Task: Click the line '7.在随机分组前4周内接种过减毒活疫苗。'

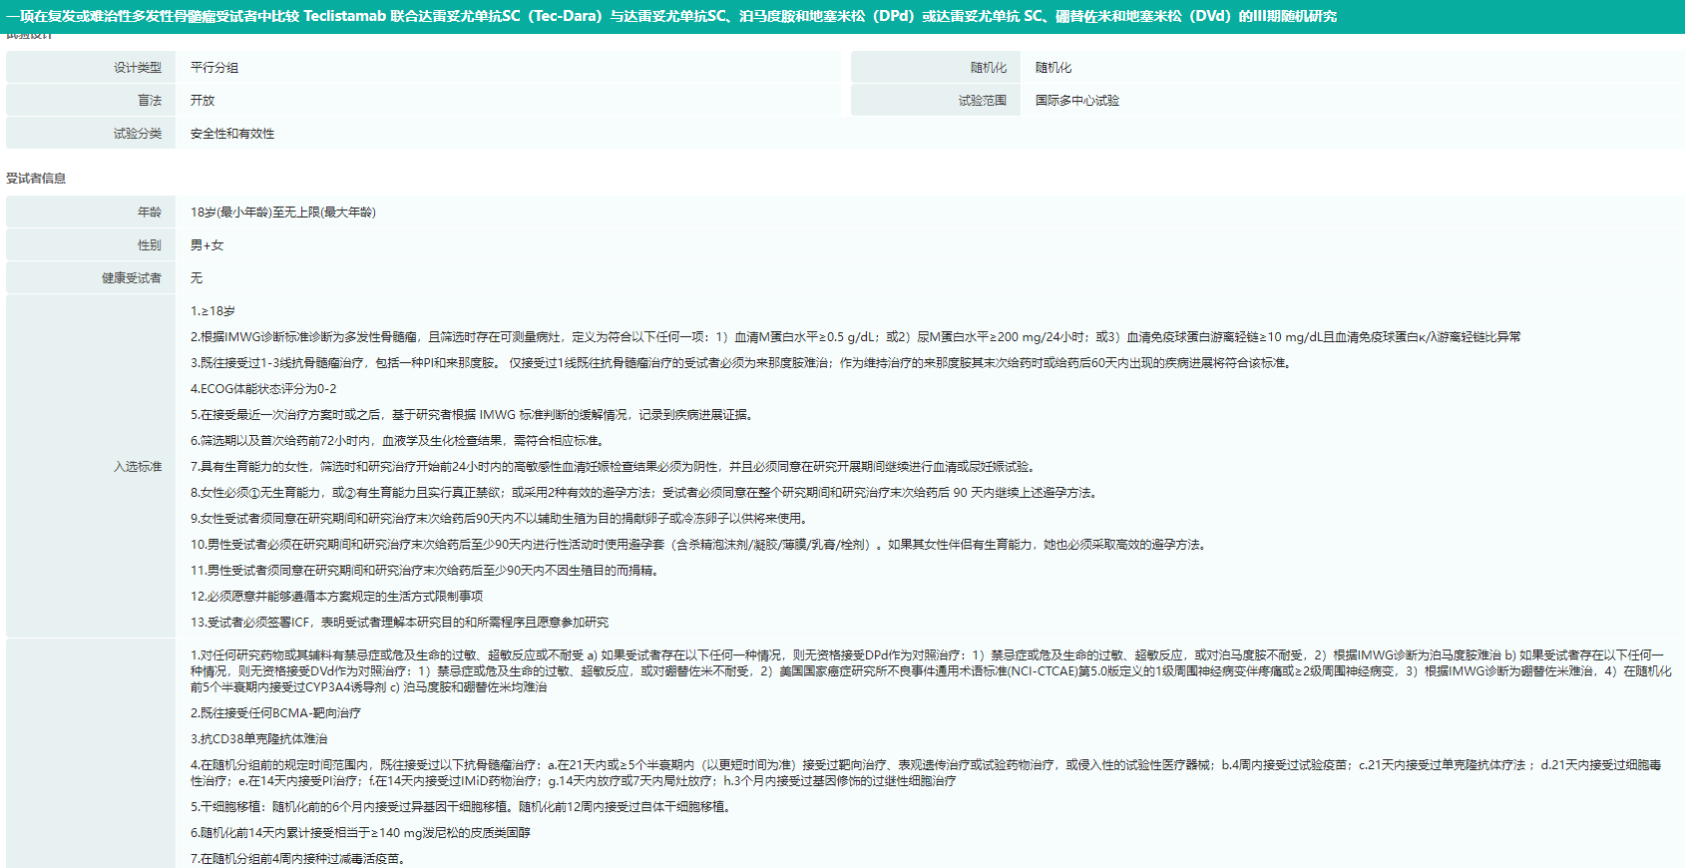Action: [299, 859]
